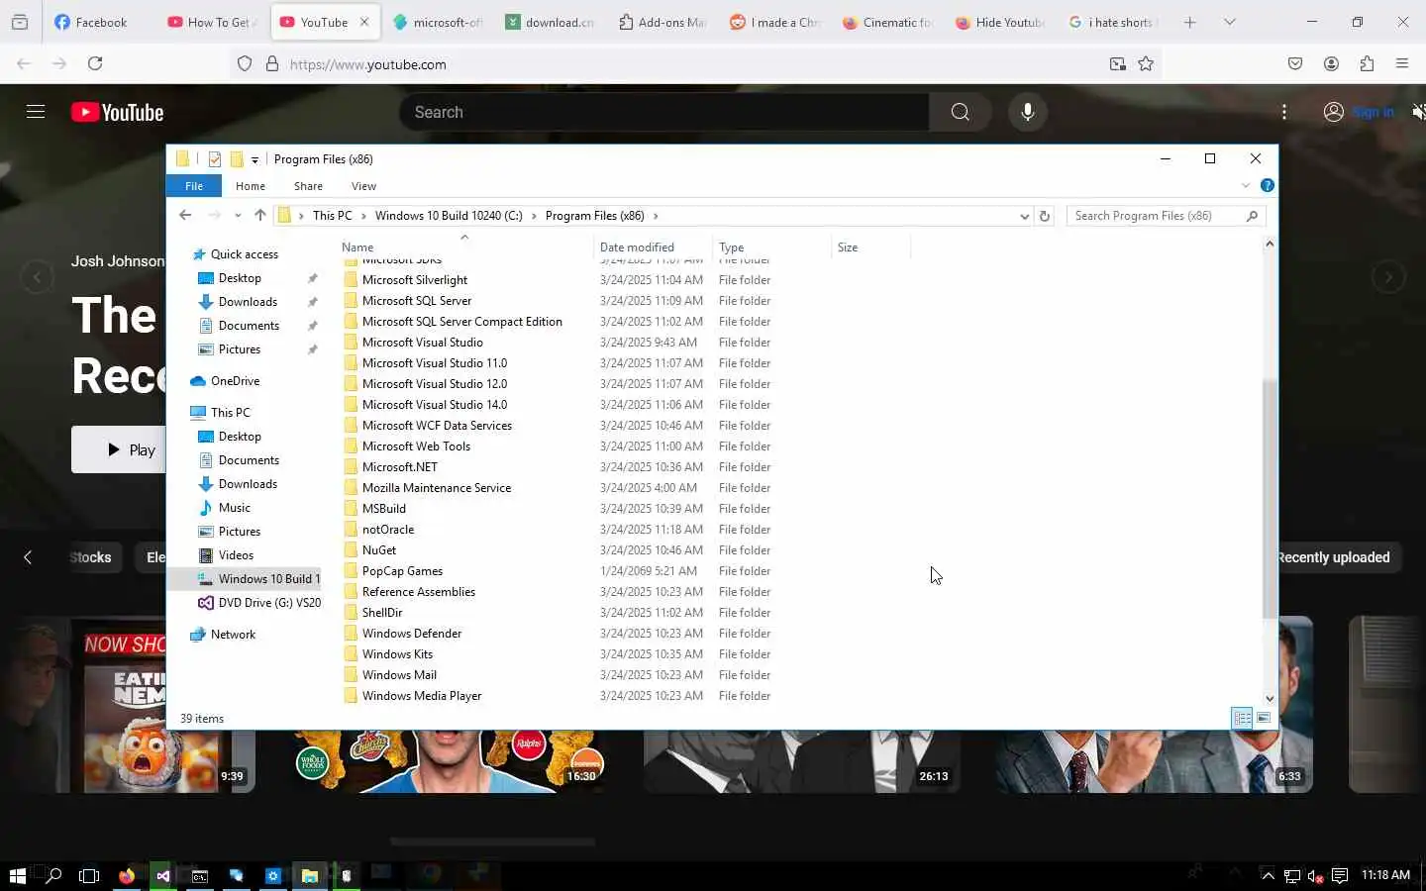This screenshot has height=891, width=1426.
Task: Open the File menu in Explorer
Action: (194, 186)
